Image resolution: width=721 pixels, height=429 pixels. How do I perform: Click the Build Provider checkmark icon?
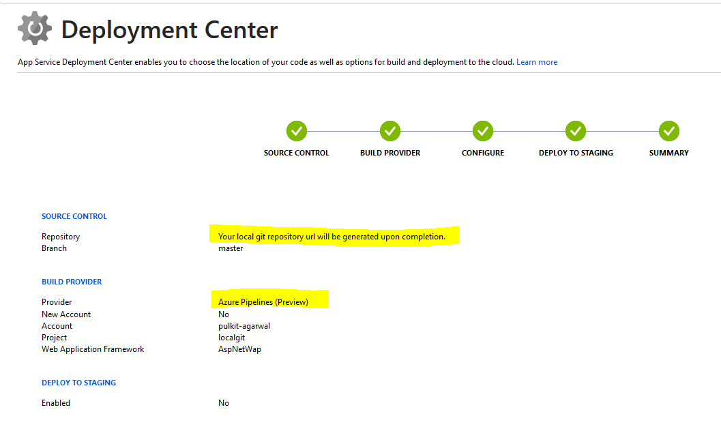[x=389, y=131]
